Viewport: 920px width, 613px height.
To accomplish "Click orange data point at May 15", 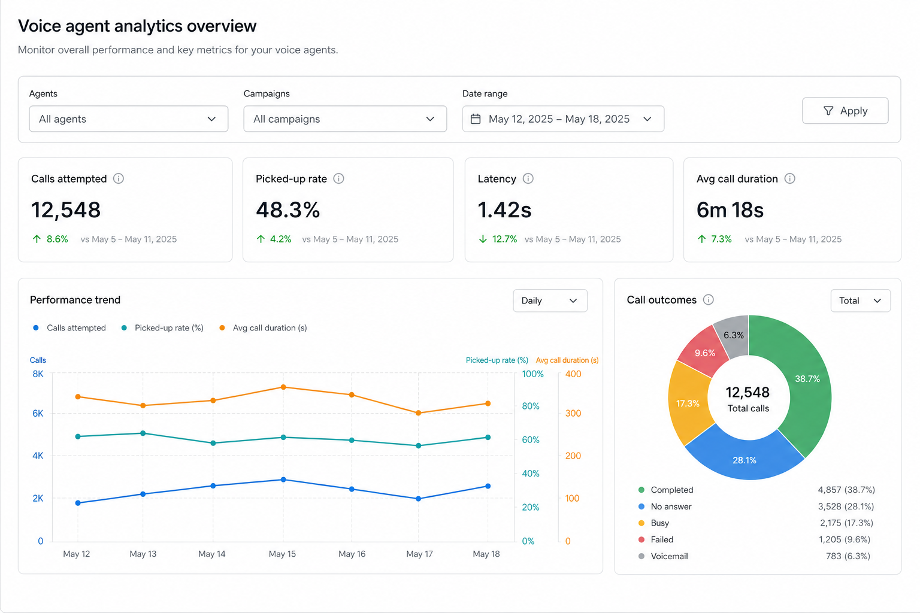I will click(x=283, y=387).
